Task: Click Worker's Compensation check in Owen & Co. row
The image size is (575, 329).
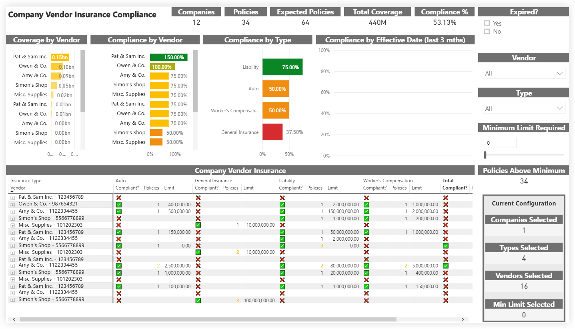Action: click(367, 204)
